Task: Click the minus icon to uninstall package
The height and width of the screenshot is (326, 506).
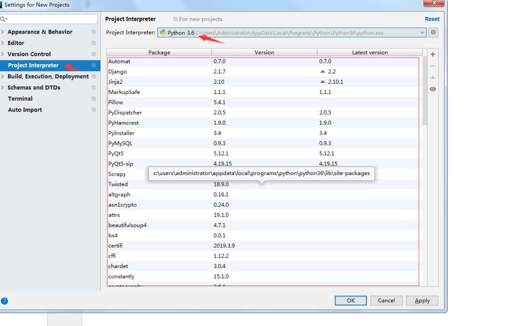Action: point(433,66)
